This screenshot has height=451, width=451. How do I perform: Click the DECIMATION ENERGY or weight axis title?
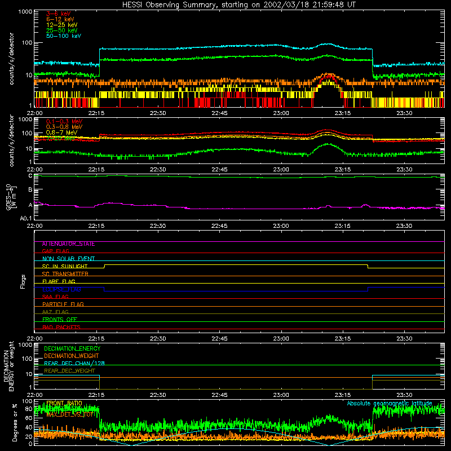tap(8, 366)
